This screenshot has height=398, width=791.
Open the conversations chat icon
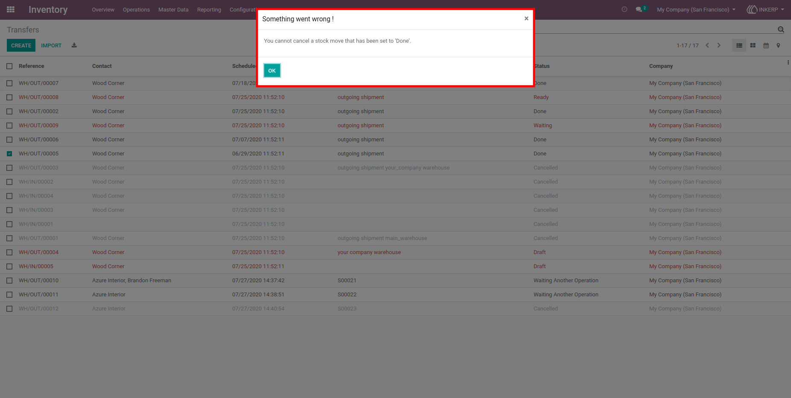tap(639, 9)
